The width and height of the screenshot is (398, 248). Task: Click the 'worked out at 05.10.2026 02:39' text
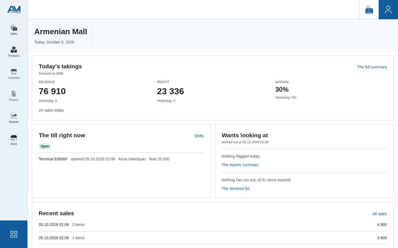(245, 142)
